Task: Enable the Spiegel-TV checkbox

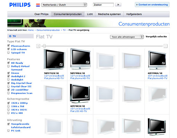Action: [x=8, y=53]
